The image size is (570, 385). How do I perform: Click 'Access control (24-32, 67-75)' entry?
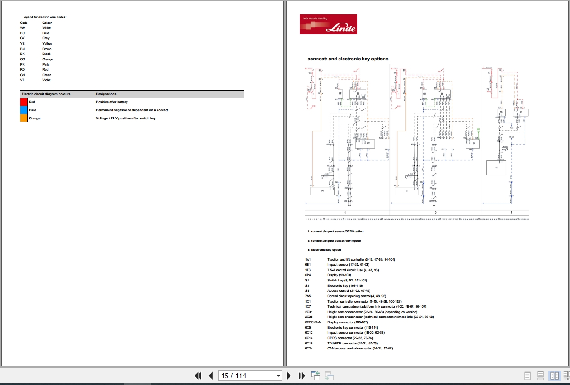tap(348, 291)
